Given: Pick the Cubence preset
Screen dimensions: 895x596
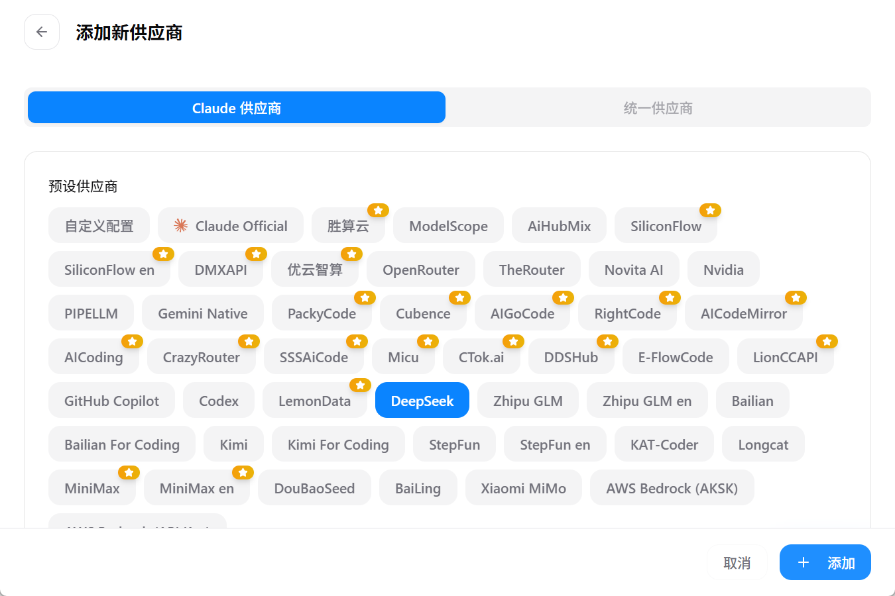Looking at the screenshot, I should coord(423,313).
